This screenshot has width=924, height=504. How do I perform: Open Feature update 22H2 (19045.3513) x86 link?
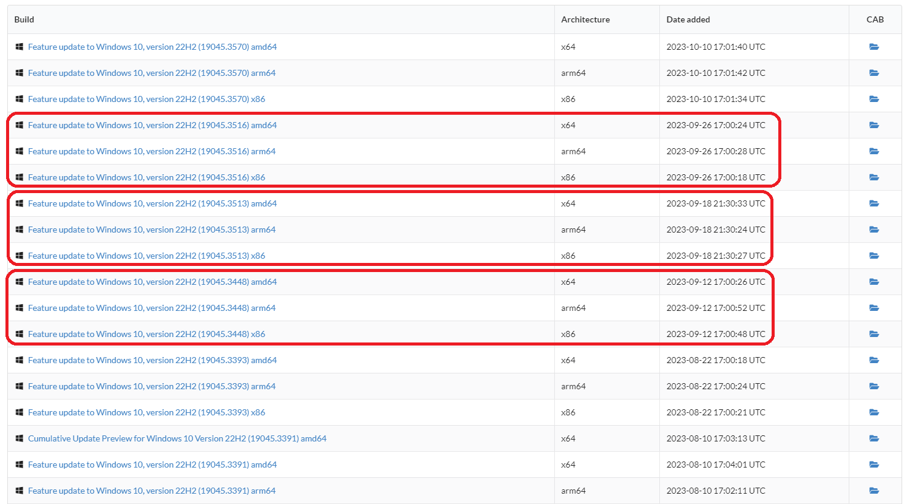(146, 256)
